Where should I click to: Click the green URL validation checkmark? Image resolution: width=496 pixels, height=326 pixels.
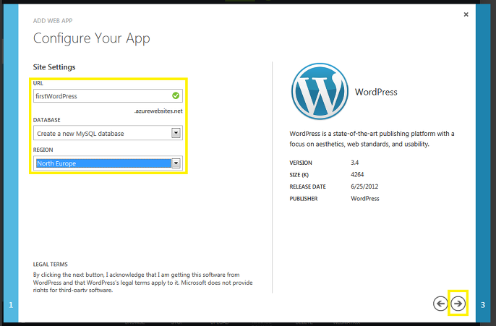coord(176,96)
